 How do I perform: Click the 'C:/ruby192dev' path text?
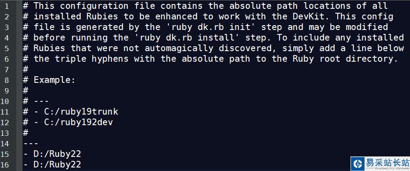pos(78,123)
